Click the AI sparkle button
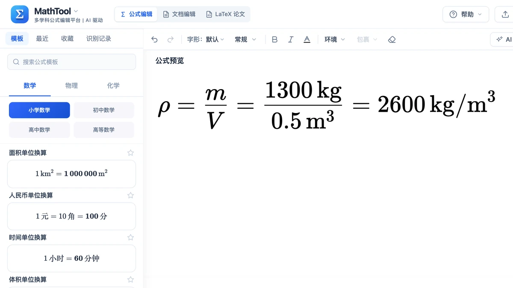This screenshot has height=288, width=513. click(503, 39)
